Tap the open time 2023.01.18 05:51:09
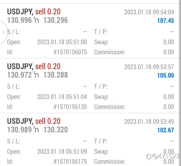181x166 pixels. pyautogui.click(x=62, y=151)
